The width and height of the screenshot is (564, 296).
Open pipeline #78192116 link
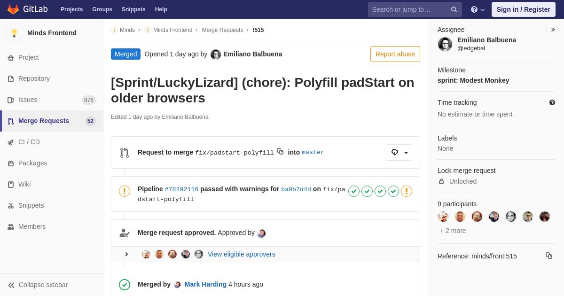coord(181,189)
